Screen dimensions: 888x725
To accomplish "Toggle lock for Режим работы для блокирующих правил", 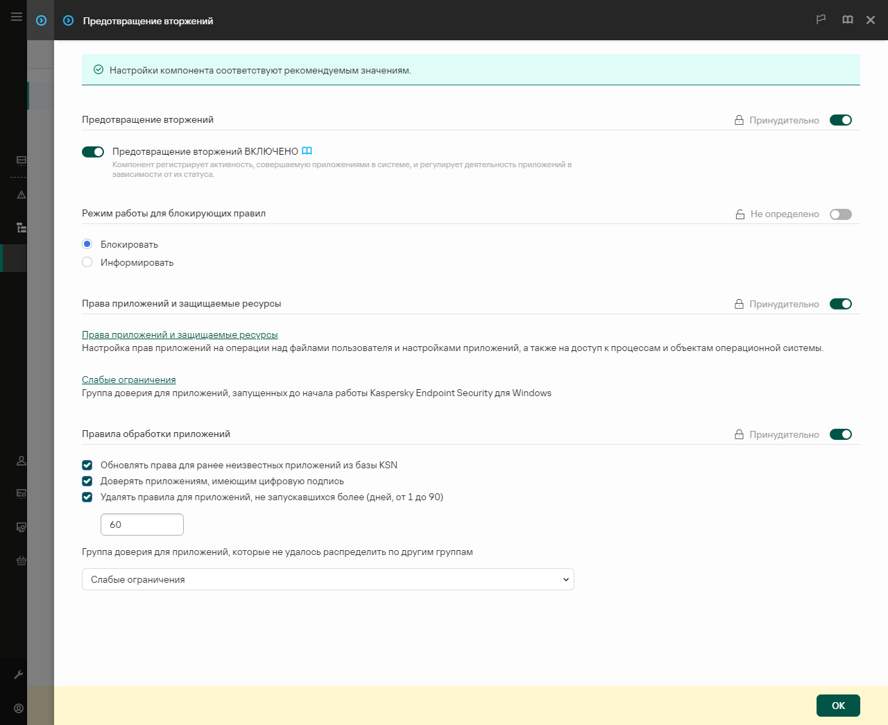I will [841, 214].
